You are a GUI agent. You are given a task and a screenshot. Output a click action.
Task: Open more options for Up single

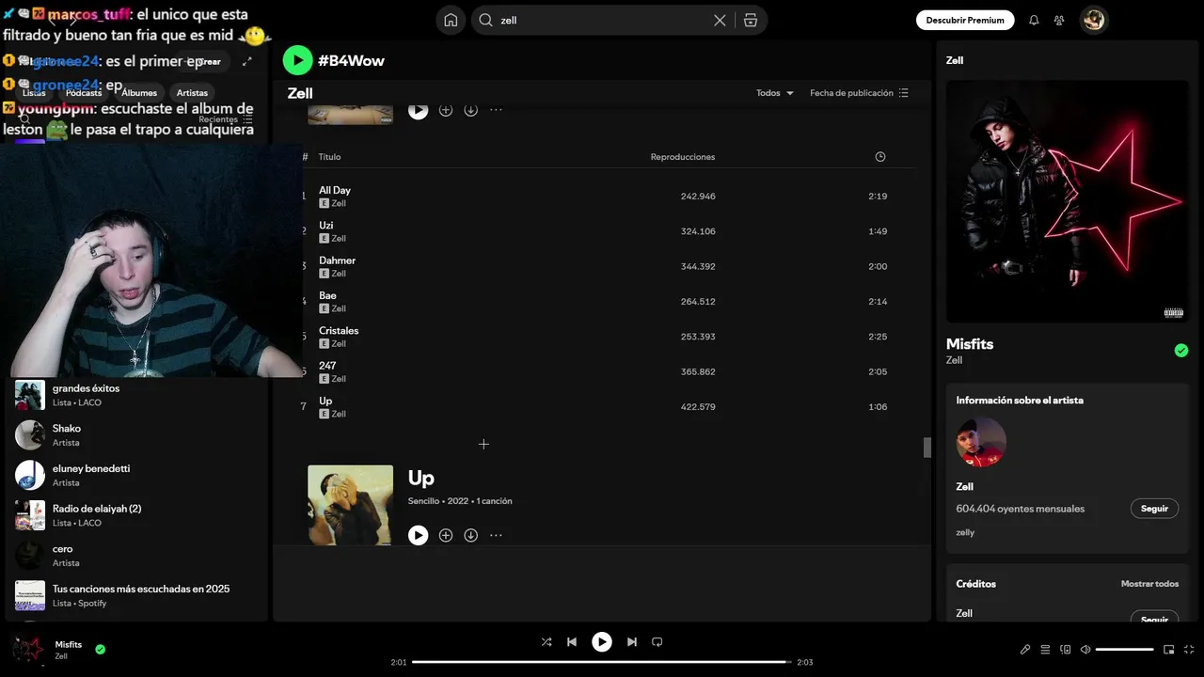(x=497, y=535)
